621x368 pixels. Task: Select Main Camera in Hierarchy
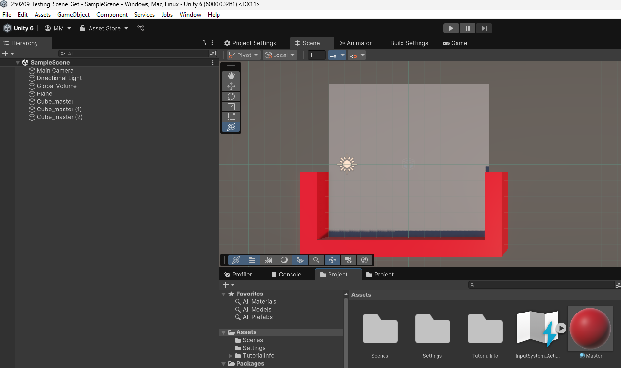coord(55,71)
